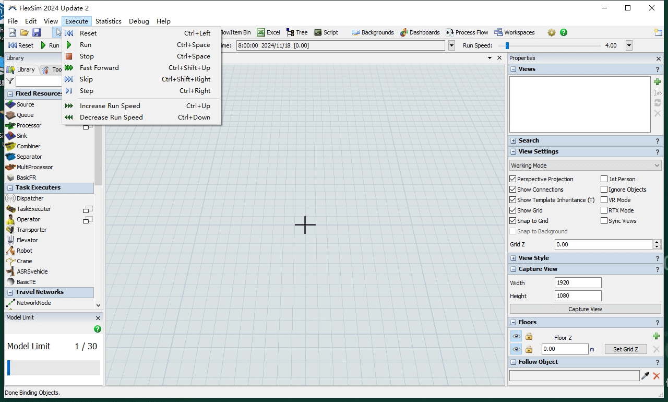This screenshot has height=402, width=668.
Task: Open the Working Mode dropdown
Action: [585, 165]
